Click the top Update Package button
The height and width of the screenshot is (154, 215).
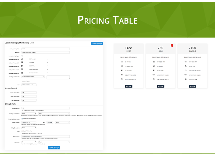click(97, 43)
